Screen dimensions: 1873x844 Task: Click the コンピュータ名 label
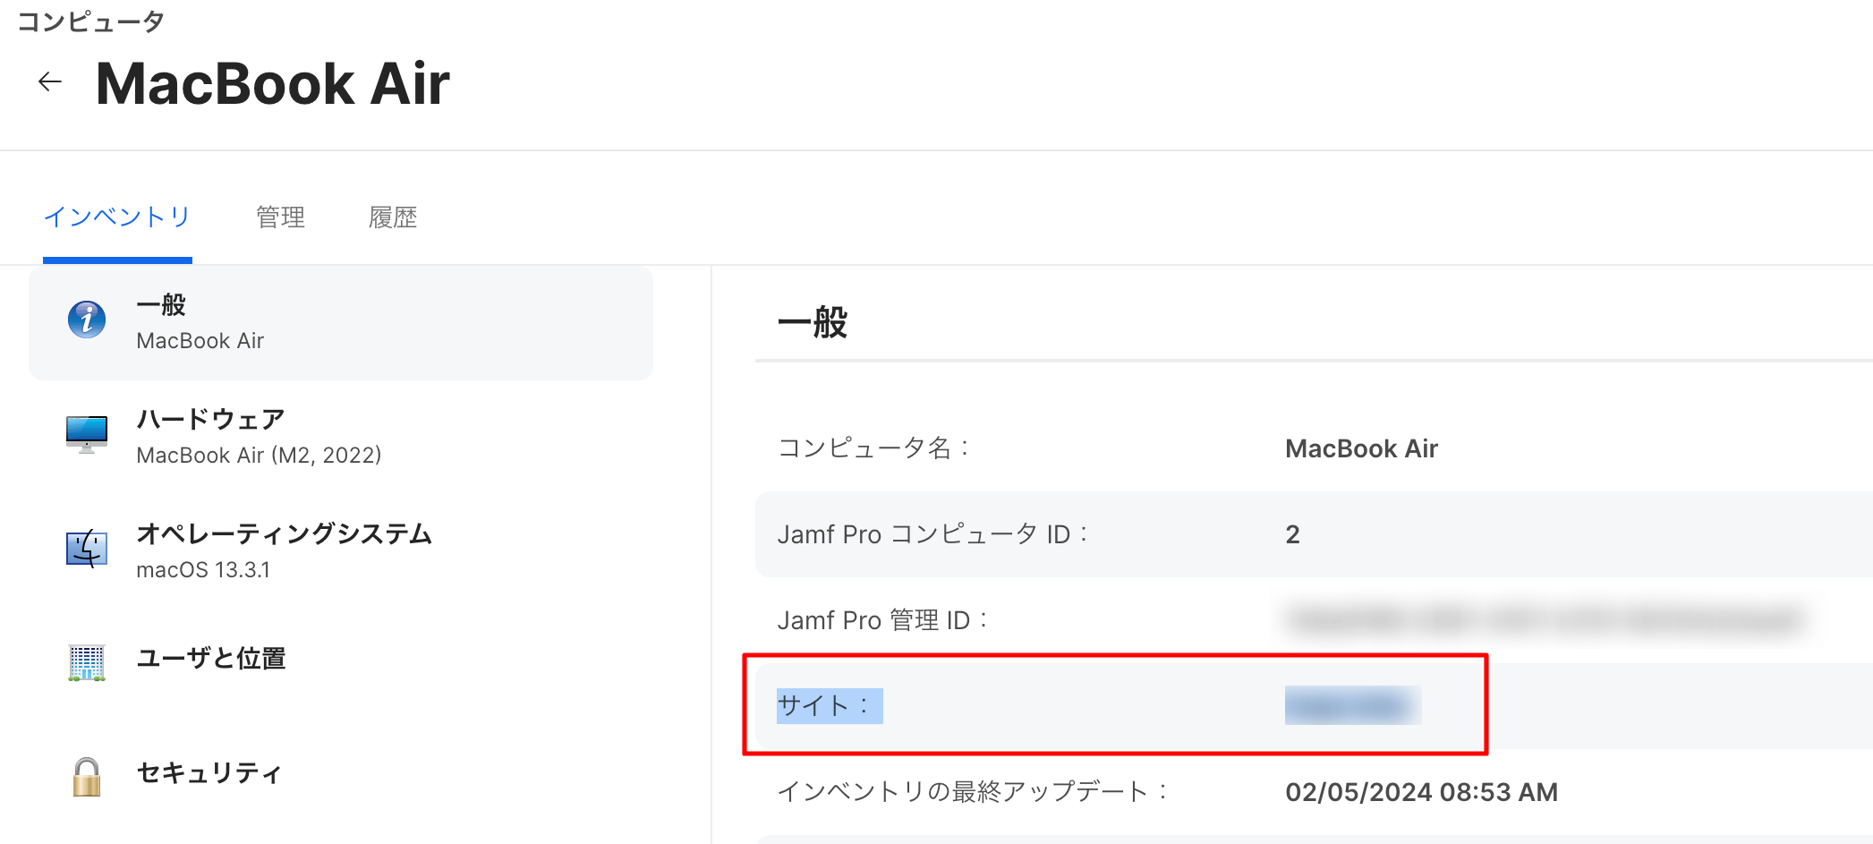874,448
